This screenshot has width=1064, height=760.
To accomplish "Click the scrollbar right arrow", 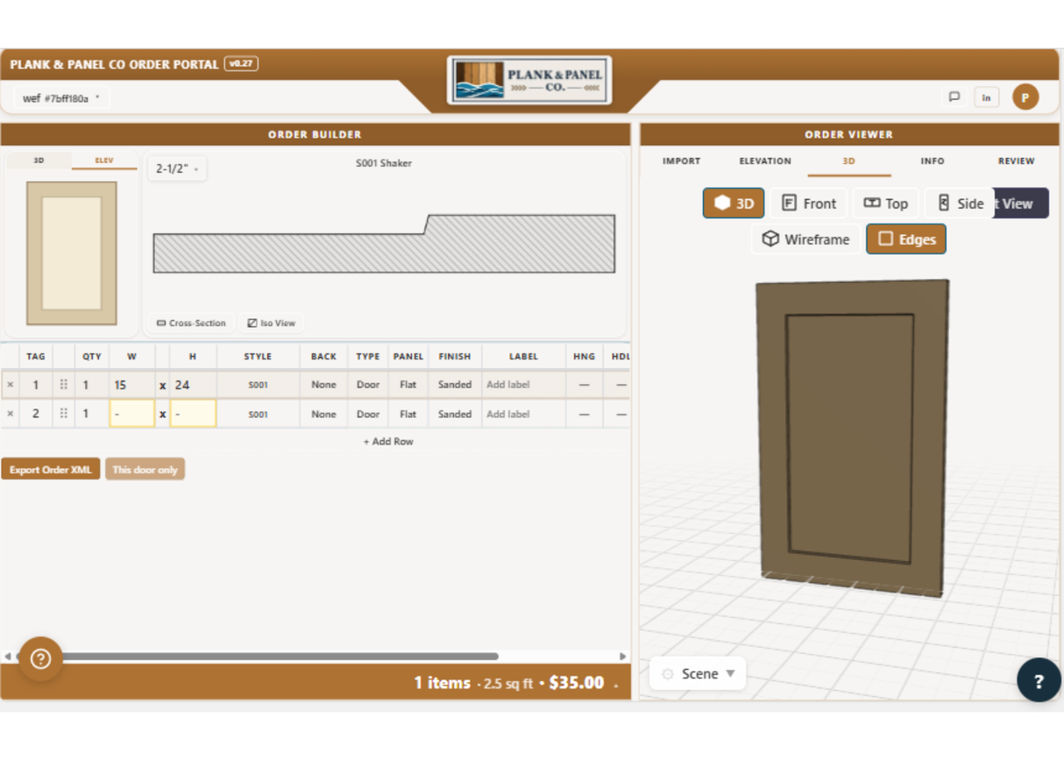I will point(623,656).
